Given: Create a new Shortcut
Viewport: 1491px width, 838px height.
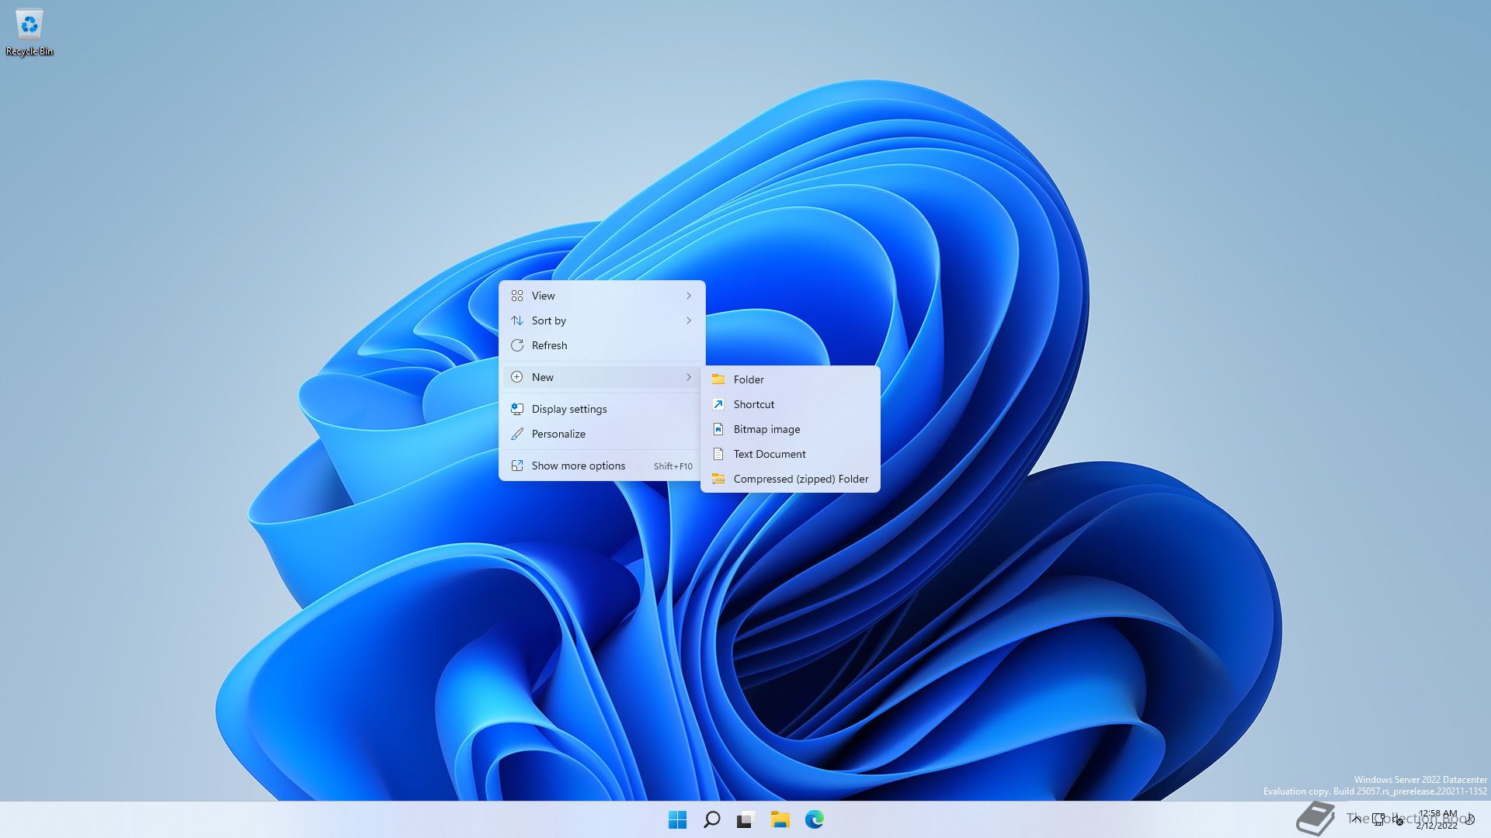Looking at the screenshot, I should 791,404.
